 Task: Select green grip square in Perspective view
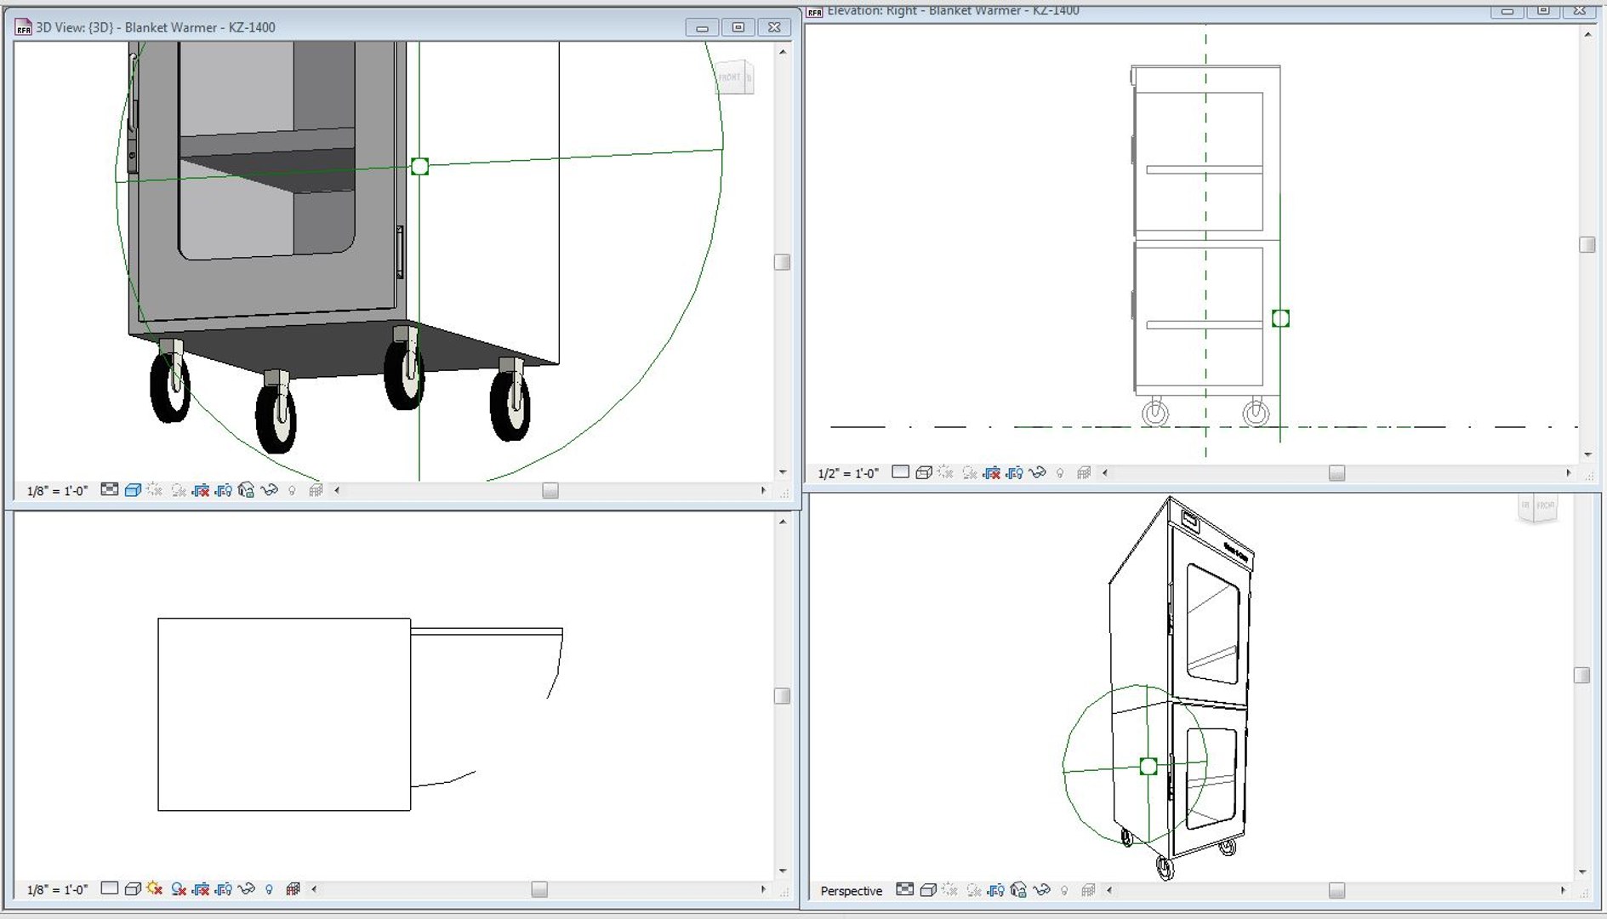(1148, 767)
